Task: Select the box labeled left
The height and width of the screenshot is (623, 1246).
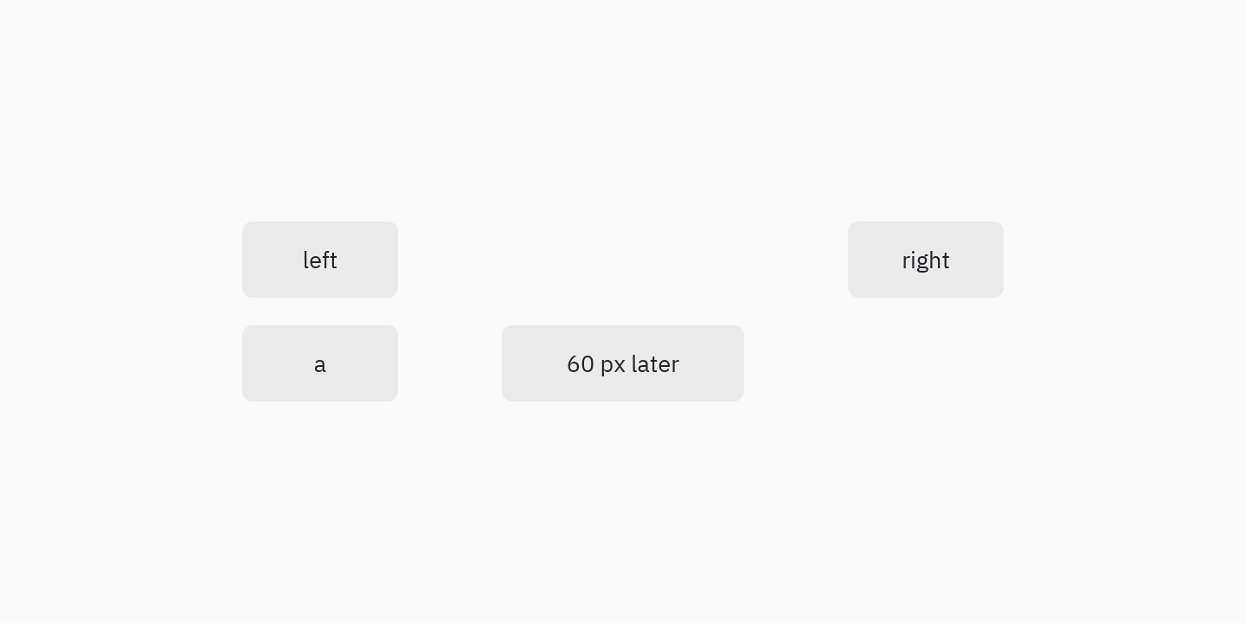Action: point(320,260)
